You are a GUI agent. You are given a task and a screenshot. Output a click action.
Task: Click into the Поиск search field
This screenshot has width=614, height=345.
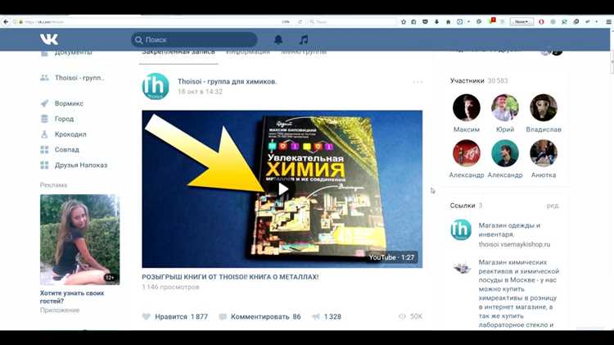tap(194, 39)
